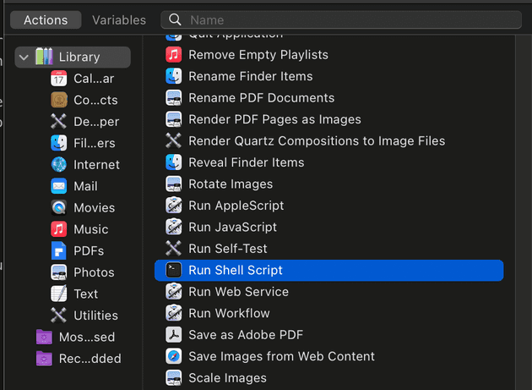This screenshot has height=390, width=532.
Task: Click the Reveal Finder Items icon
Action: (174, 162)
